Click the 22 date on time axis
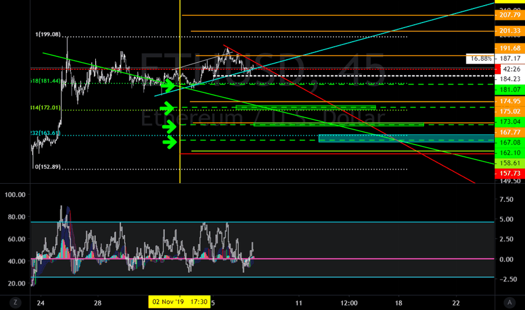 coord(456,303)
